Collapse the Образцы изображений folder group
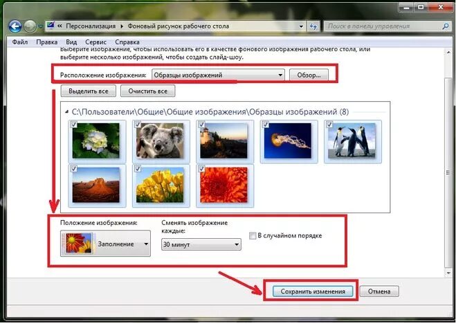 coord(66,111)
